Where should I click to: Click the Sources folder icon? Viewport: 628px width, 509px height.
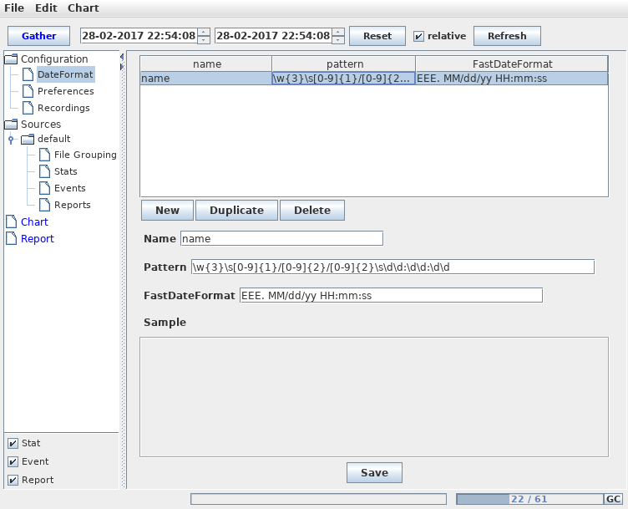(11, 125)
